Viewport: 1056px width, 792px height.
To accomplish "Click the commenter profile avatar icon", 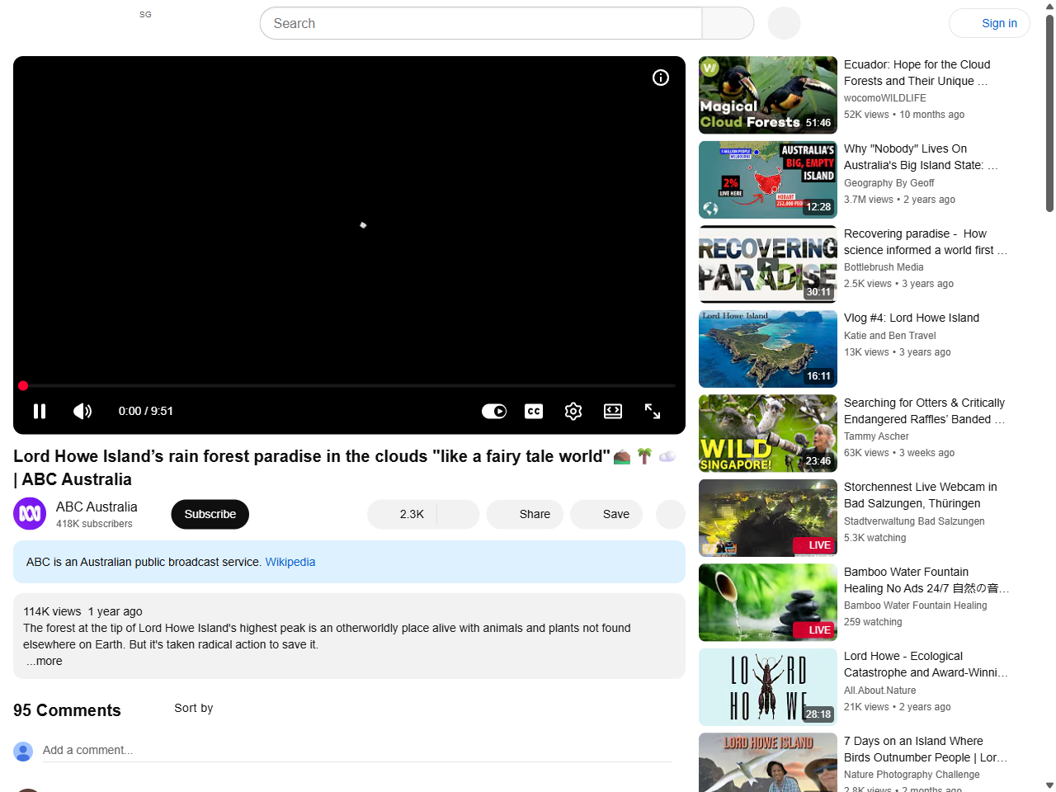I will (x=23, y=751).
